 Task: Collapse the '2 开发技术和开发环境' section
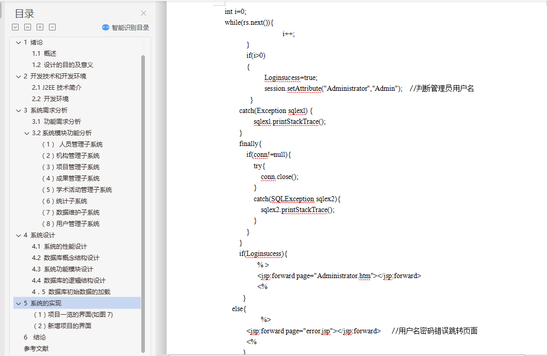(x=19, y=76)
